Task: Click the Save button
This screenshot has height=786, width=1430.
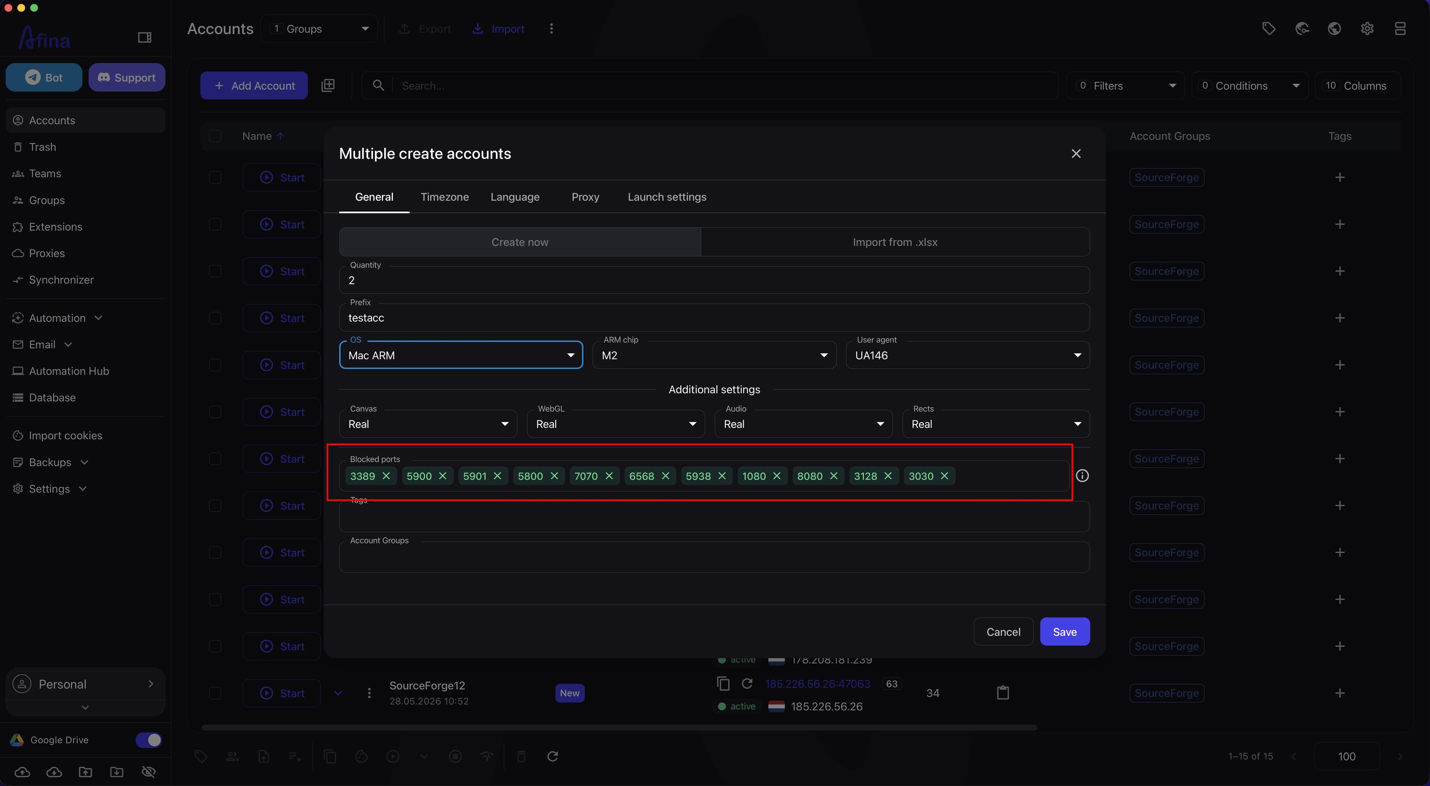Action: coord(1065,632)
